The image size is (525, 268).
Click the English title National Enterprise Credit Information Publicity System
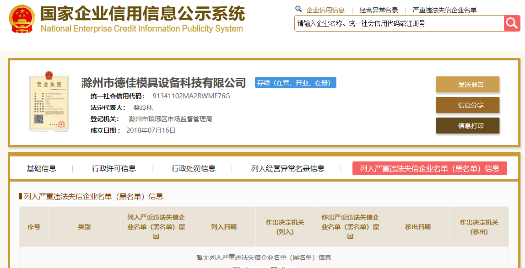click(x=141, y=29)
